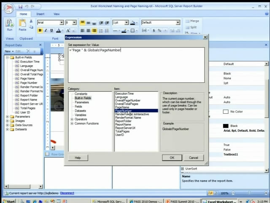The height and width of the screenshot is (203, 270).
Task: Expand the Parameters folder in Report Data
Action: point(7,117)
